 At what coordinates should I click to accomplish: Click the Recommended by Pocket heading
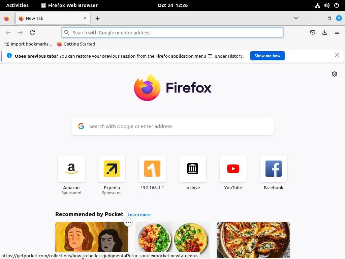point(89,214)
